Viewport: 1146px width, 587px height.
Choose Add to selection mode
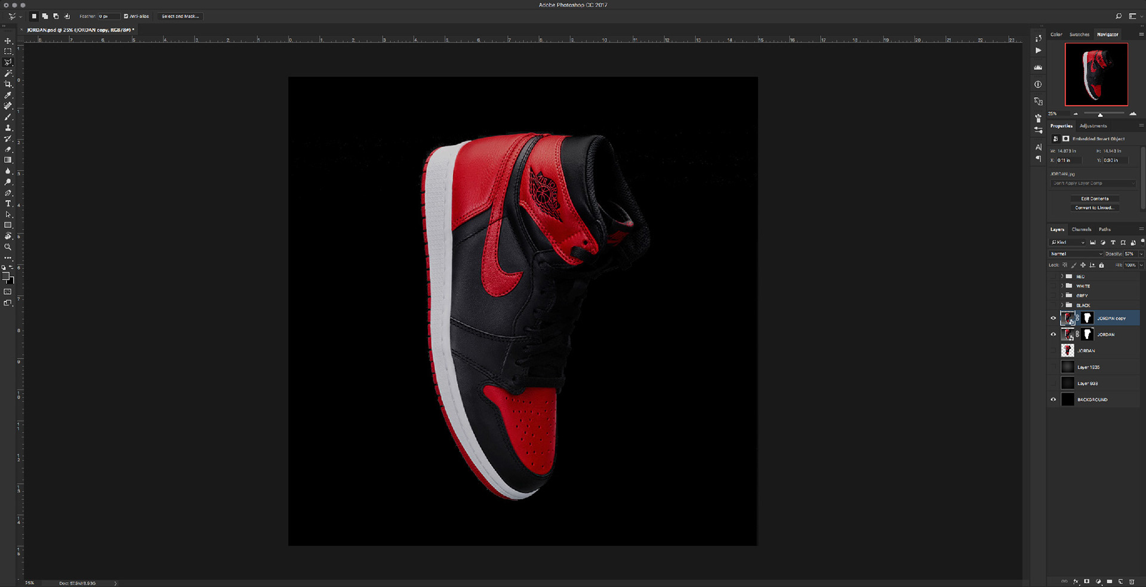click(45, 16)
